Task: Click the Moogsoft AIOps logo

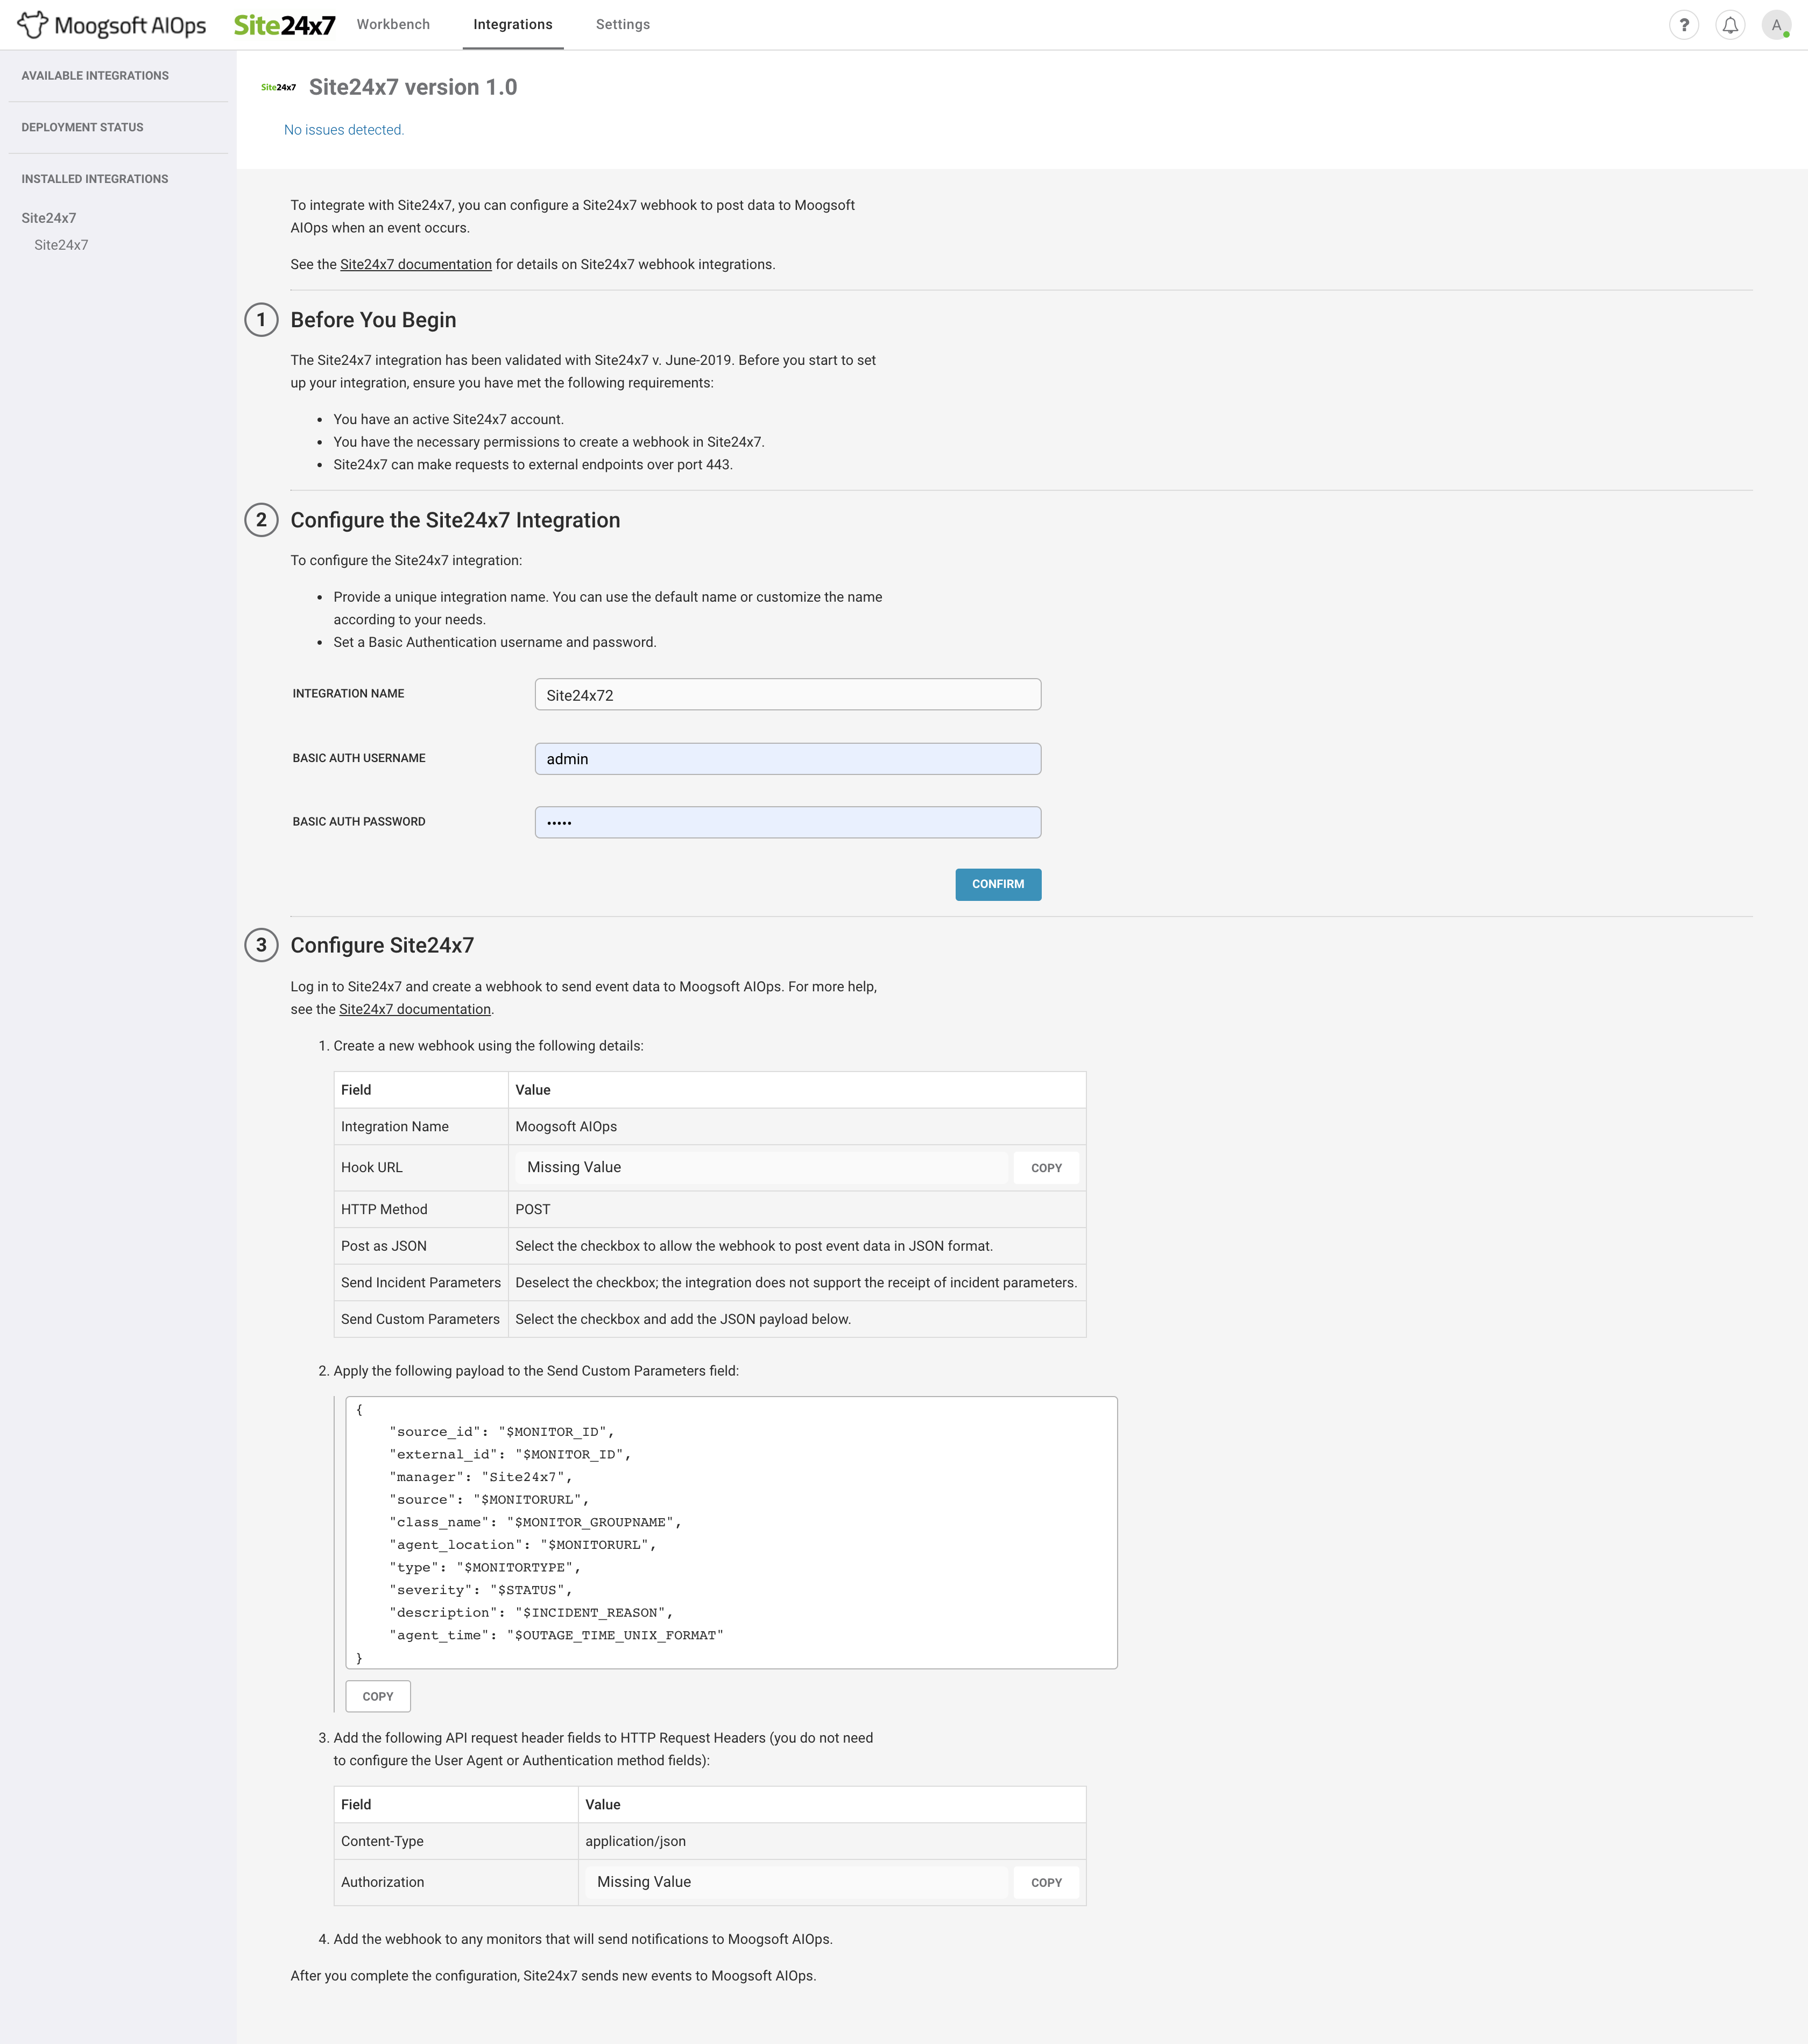Action: [x=110, y=24]
